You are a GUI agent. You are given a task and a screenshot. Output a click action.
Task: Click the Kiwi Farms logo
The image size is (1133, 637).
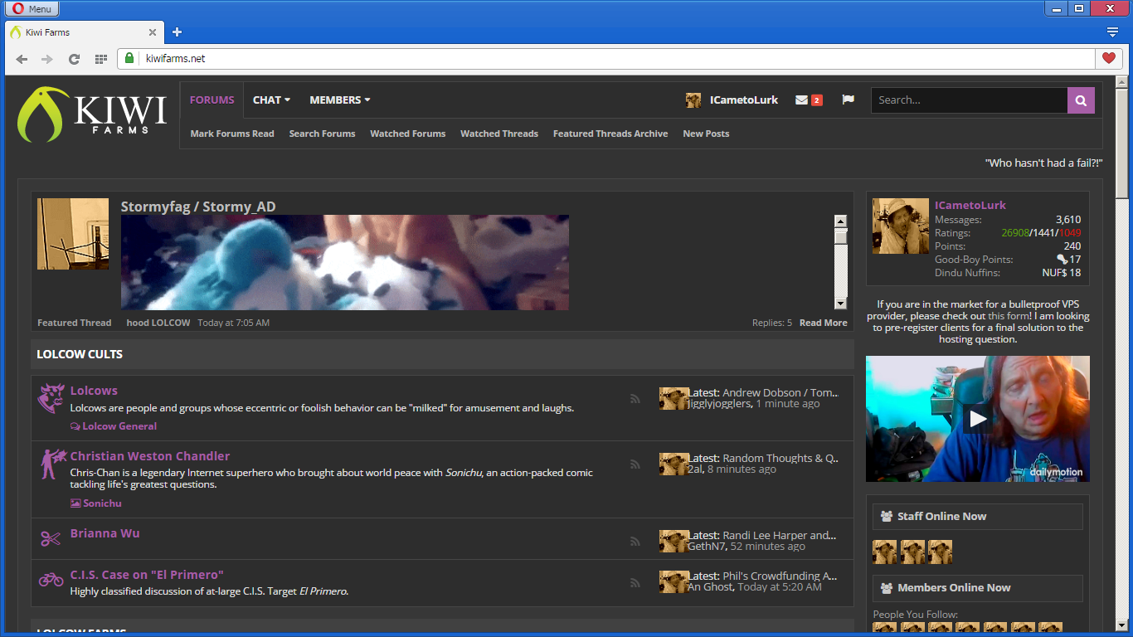(x=92, y=114)
